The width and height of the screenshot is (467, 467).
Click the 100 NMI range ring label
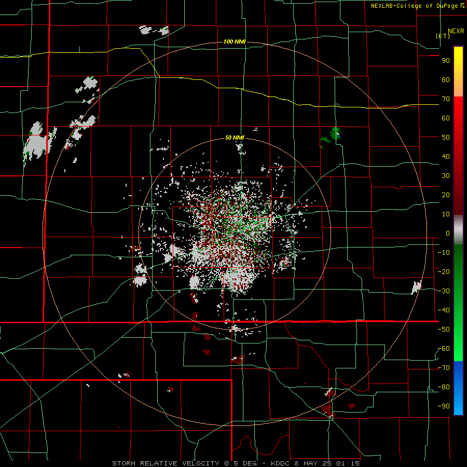click(235, 42)
